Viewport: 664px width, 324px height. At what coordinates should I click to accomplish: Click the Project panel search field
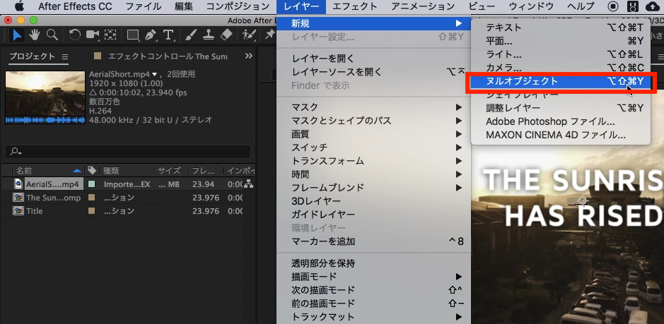pyautogui.click(x=128, y=151)
